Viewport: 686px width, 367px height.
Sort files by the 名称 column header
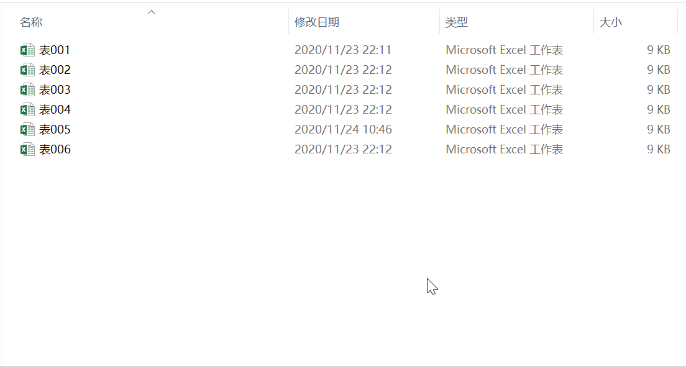tap(31, 22)
